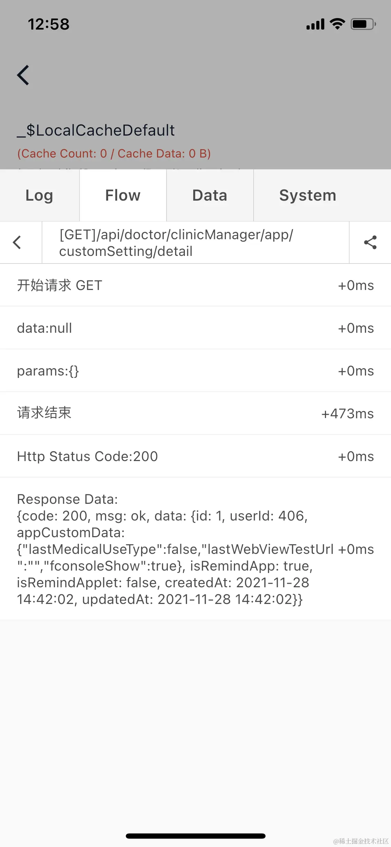Viewport: 391px width, 847px height.
Task: Tap the data:null entry
Action: (x=195, y=328)
